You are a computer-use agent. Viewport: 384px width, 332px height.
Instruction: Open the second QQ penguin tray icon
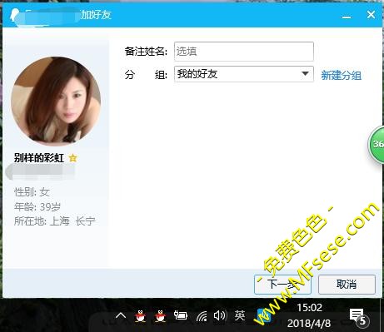coord(160,316)
